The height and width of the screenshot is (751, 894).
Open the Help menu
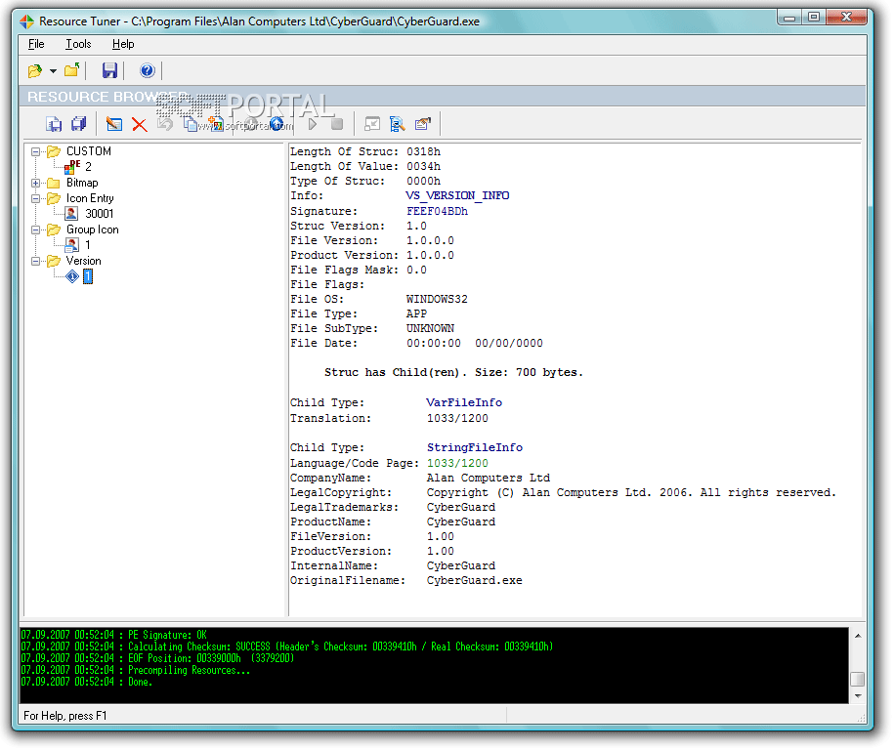(122, 44)
